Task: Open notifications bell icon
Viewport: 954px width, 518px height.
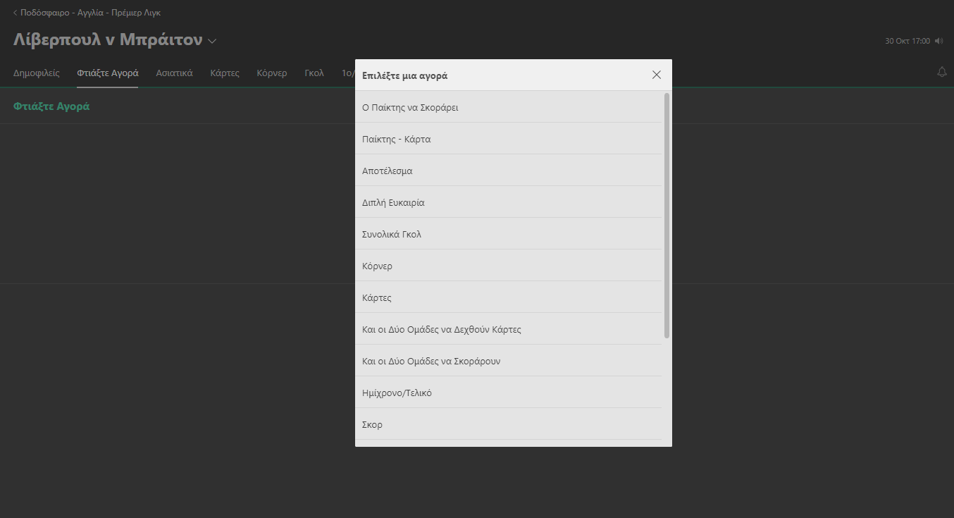Action: 942,72
